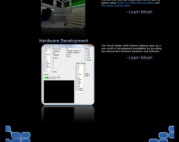
Task: Click the Nunchuk group label
Action: coord(55,58)
